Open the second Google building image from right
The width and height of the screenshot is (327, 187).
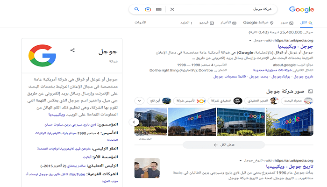241,122
